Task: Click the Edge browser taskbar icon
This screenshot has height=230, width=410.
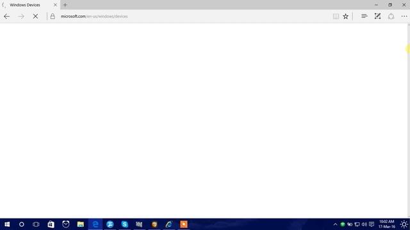Action: pyautogui.click(x=95, y=224)
